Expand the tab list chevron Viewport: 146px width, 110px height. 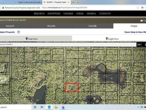78,2
